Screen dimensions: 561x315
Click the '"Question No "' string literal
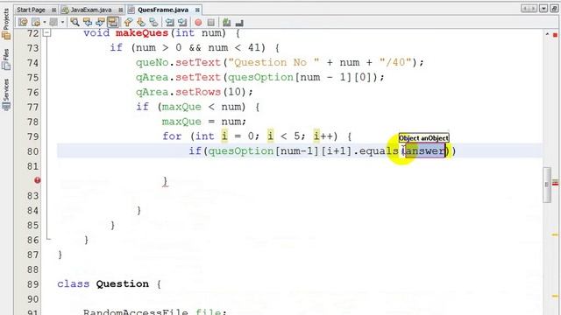point(273,62)
